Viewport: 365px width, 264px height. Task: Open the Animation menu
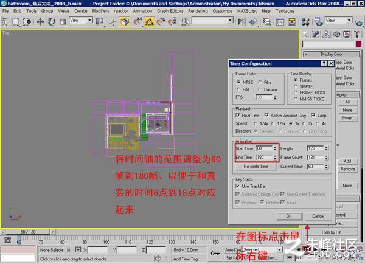pos(142,11)
